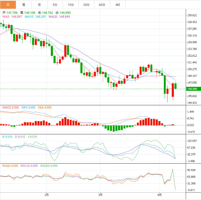Open the 4时 timeframe tab
Viewport: 201px width, 200px height.
(x=118, y=5)
